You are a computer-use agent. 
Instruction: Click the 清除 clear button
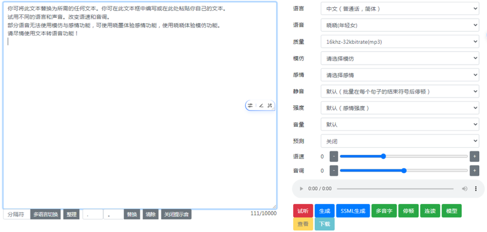point(151,214)
